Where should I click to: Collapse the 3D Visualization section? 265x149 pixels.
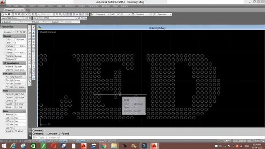click(24, 63)
